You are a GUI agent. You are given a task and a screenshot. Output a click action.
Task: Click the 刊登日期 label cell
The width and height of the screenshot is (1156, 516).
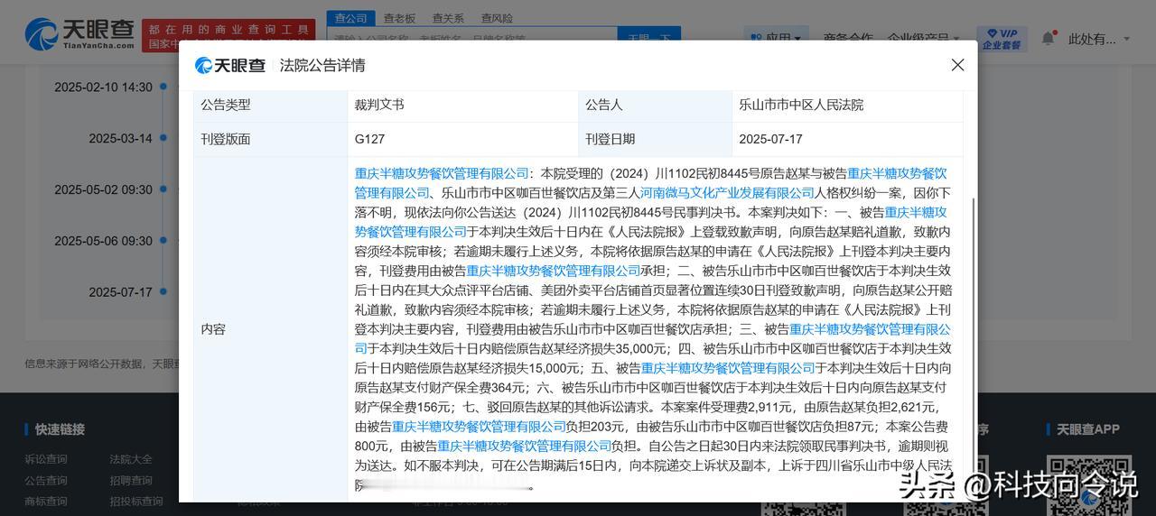pos(655,139)
